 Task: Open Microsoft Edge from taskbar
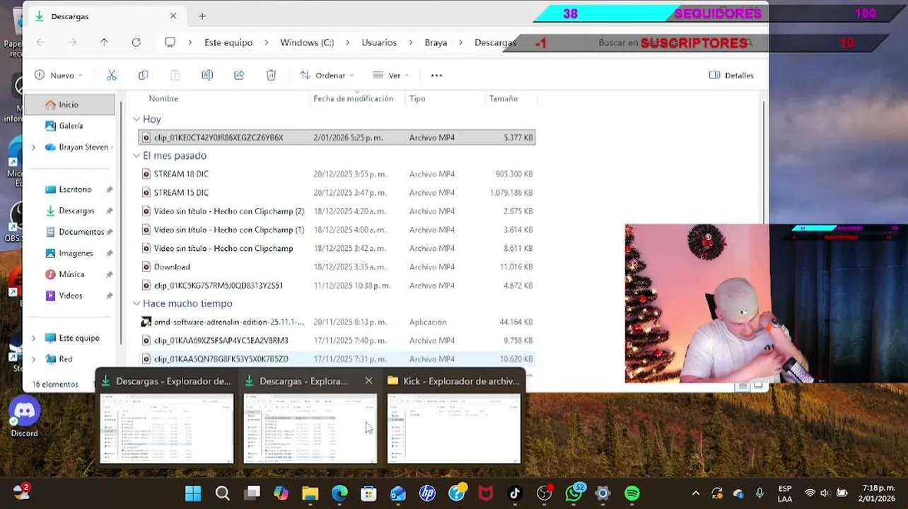[x=339, y=493]
